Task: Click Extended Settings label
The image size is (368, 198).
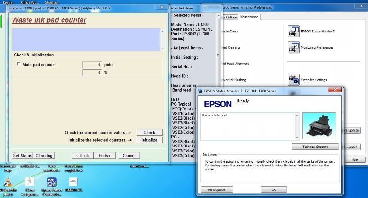Action: [314, 80]
